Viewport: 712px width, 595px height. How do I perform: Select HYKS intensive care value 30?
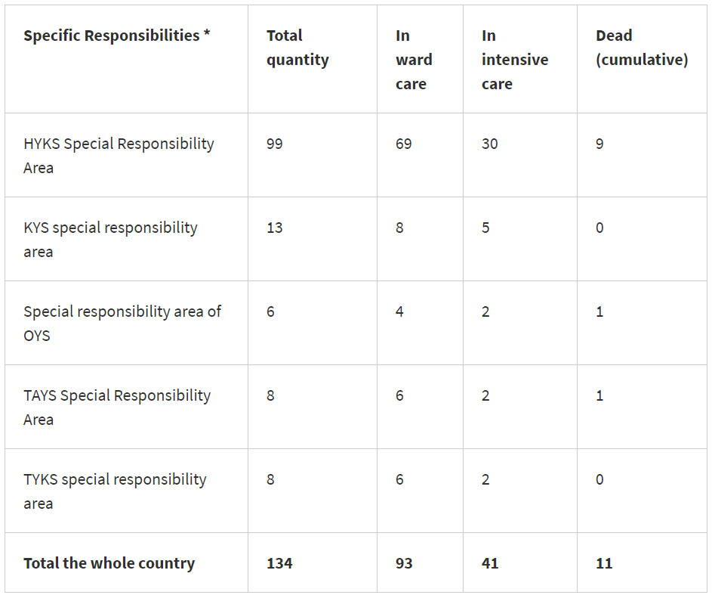pos(490,144)
